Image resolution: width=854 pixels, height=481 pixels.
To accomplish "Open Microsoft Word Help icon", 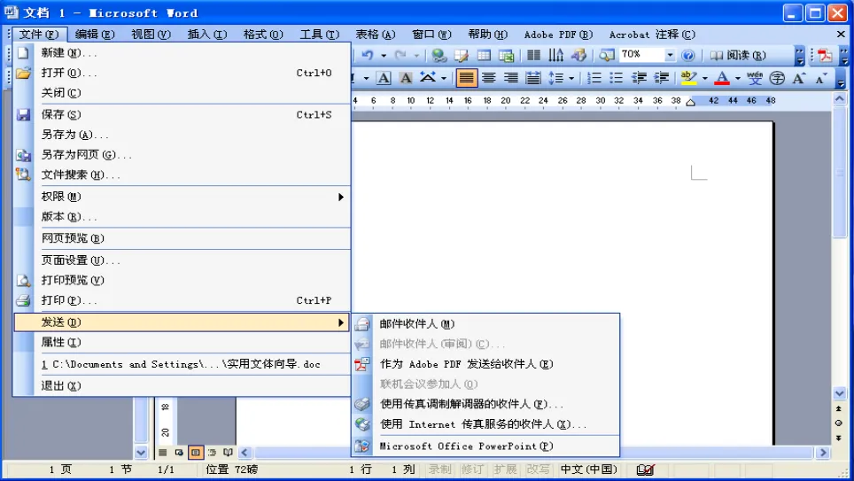I will [687, 55].
